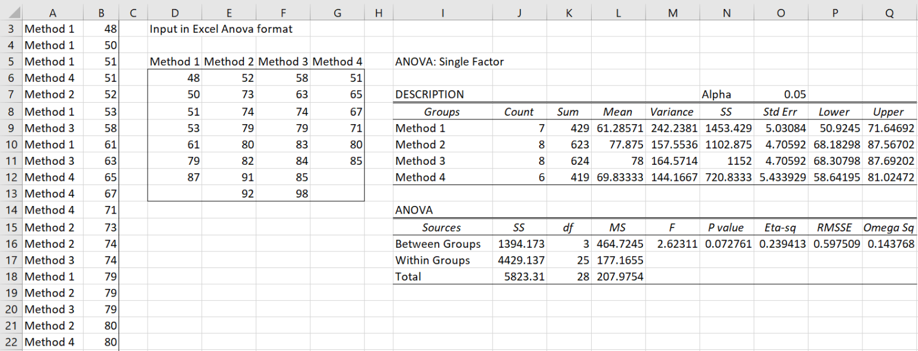Click the Alpha value cell showing 0.05
This screenshot has height=351, width=918.
tap(780, 94)
